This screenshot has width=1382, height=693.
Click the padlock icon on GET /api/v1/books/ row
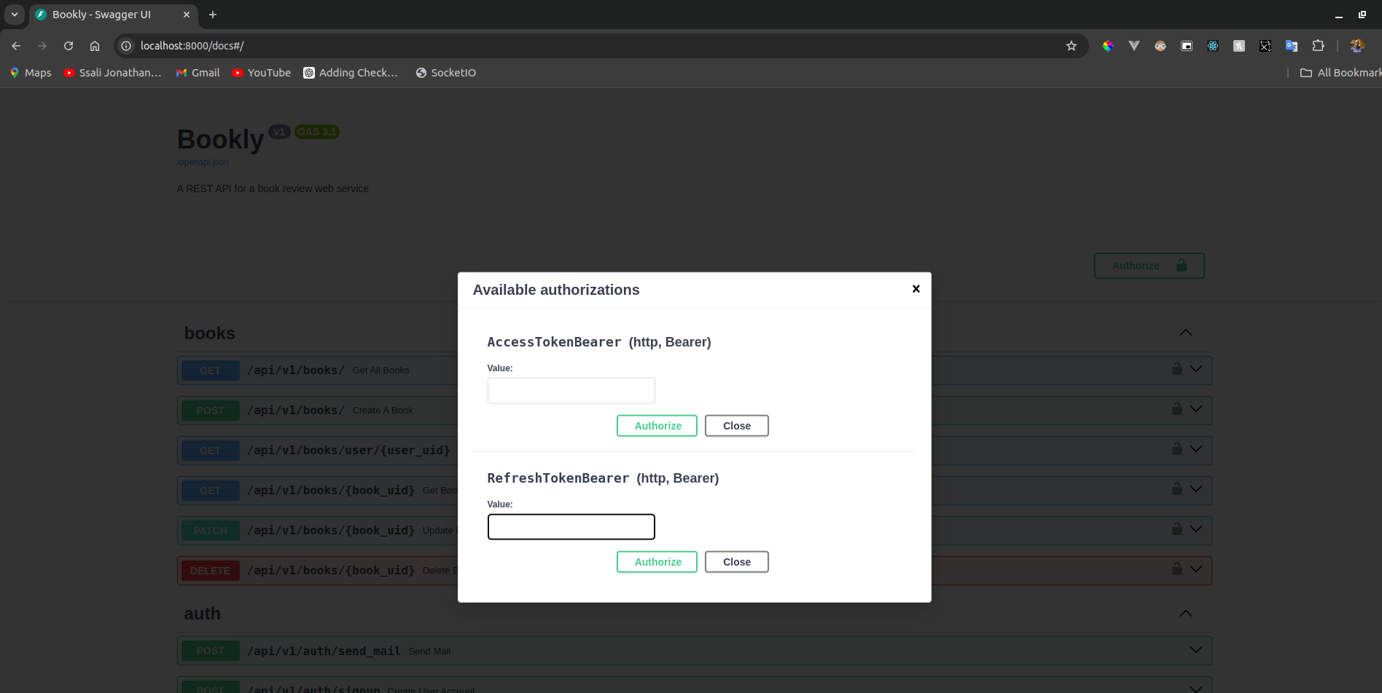tap(1176, 368)
